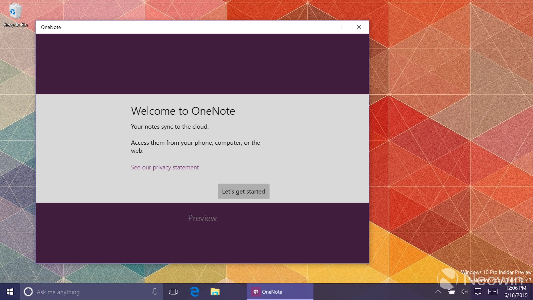Click the text Your notes sync to the cloud

click(x=170, y=127)
